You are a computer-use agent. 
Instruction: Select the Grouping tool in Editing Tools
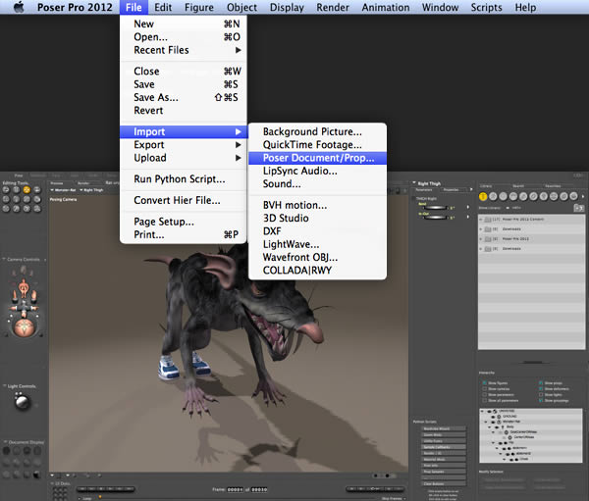pyautogui.click(x=6, y=209)
